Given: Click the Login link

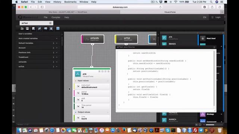Looking at the screenshot, I should point(218,17).
